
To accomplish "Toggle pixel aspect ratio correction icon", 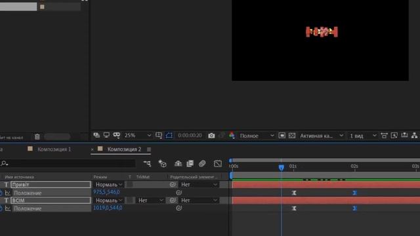I will click(384, 136).
